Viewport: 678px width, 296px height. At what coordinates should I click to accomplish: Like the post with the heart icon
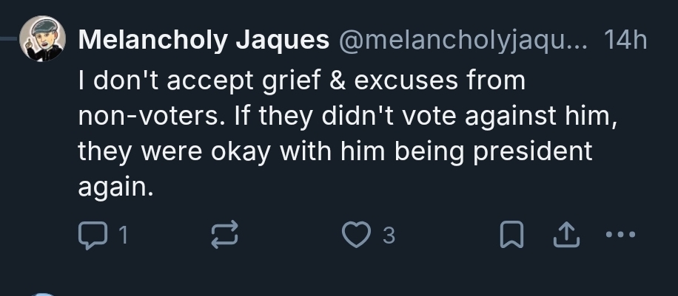pos(355,235)
